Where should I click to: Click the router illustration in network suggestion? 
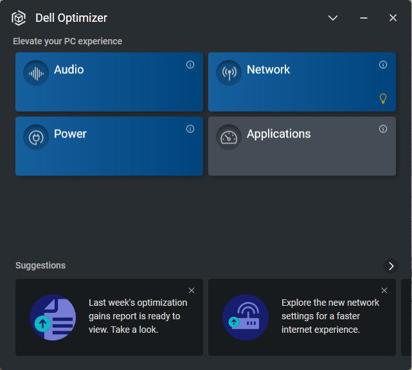click(246, 317)
